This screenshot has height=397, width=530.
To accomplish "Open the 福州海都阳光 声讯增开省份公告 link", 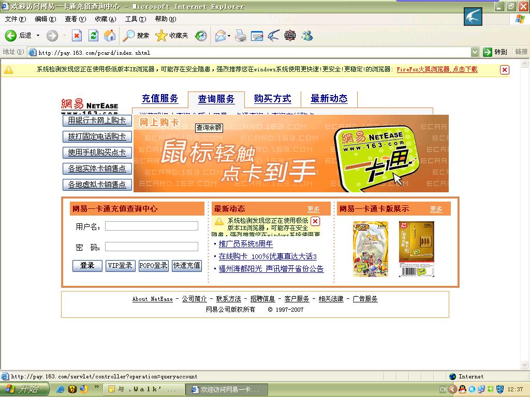I will point(271,269).
